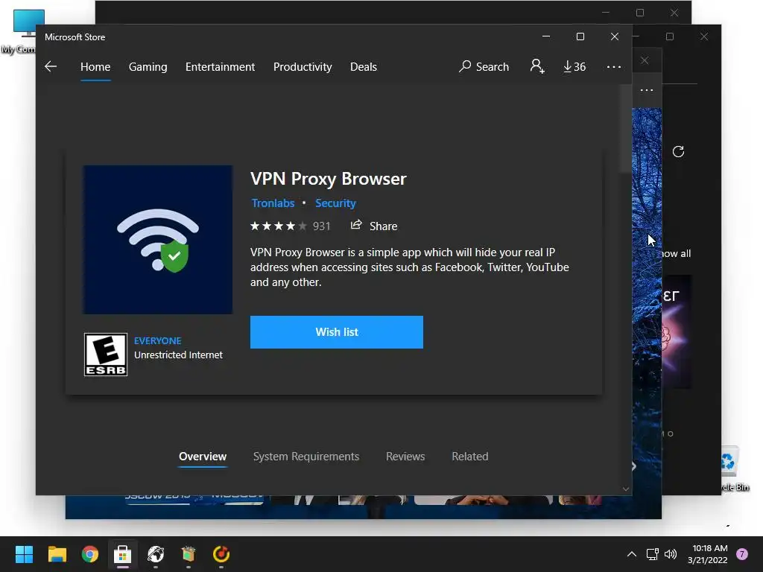
Task: Open notification badge showing 7
Action: pyautogui.click(x=742, y=554)
